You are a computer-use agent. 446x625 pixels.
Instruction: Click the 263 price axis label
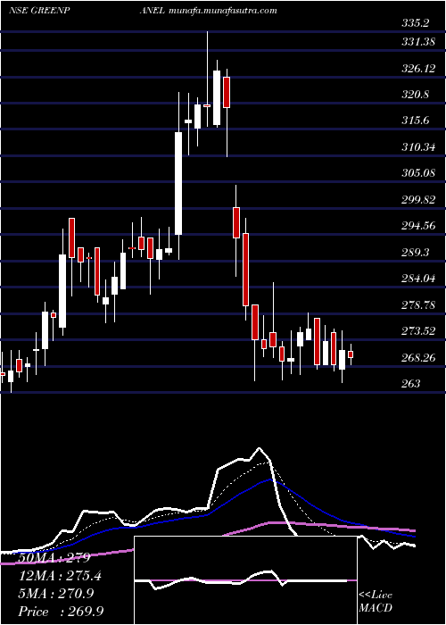point(410,383)
